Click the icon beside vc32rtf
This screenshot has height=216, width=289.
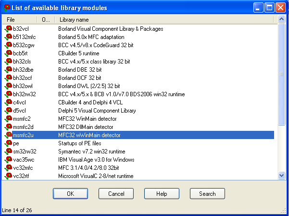(8, 176)
